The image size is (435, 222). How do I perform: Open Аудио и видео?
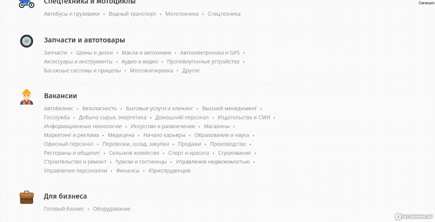pyautogui.click(x=140, y=61)
